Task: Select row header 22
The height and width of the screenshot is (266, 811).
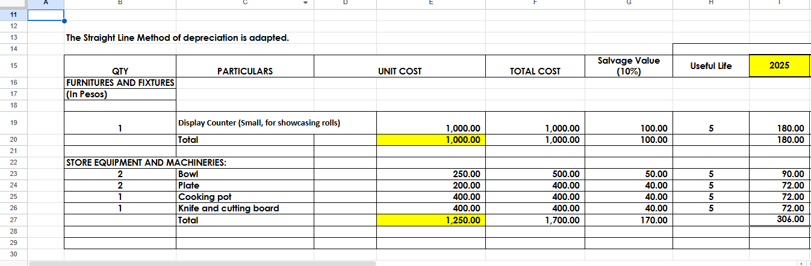Action: point(14,162)
